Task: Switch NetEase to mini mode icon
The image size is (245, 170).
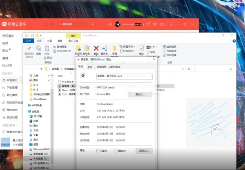Action: pyautogui.click(x=171, y=24)
